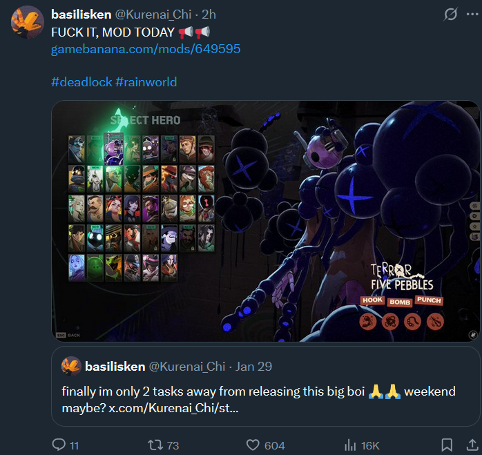Click the x.com/Kurenai_Chi/st... link in quoted tweet
This screenshot has width=482, height=455.
pos(173,408)
